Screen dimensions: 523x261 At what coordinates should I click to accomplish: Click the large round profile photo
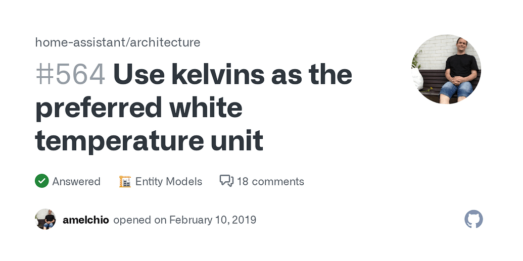pos(446,69)
